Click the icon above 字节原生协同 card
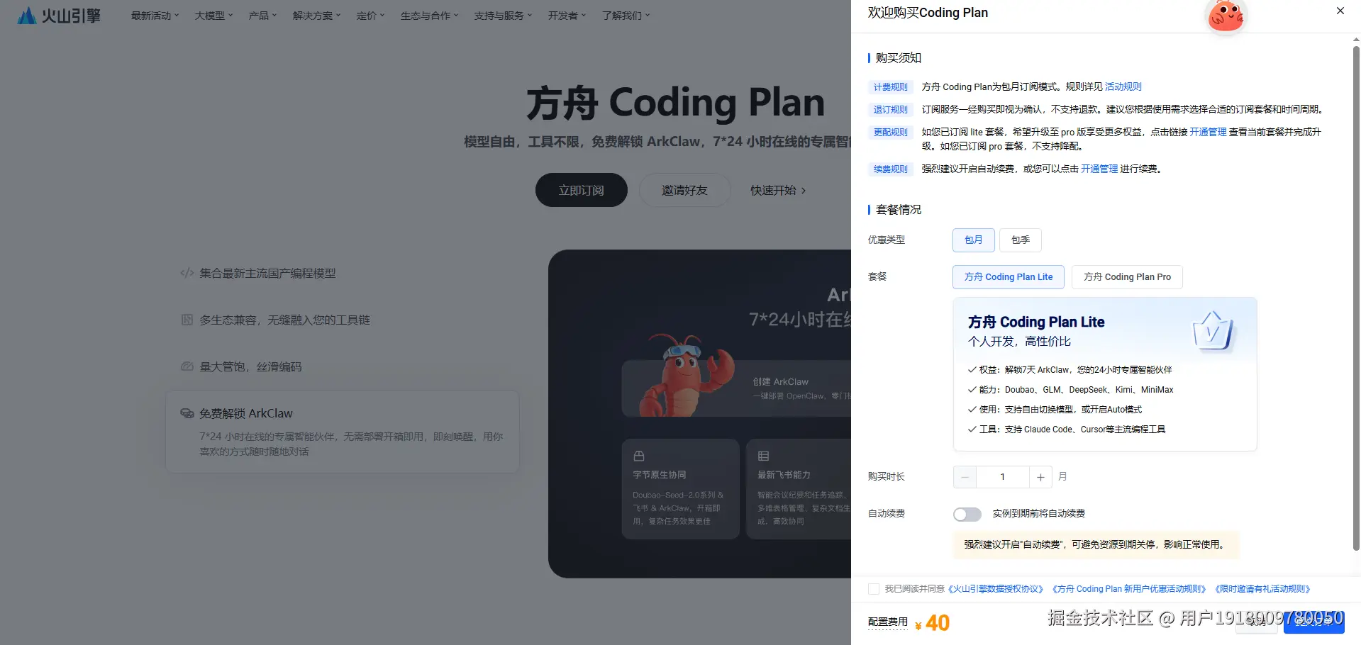Viewport: 1361px width, 645px height. [x=639, y=456]
